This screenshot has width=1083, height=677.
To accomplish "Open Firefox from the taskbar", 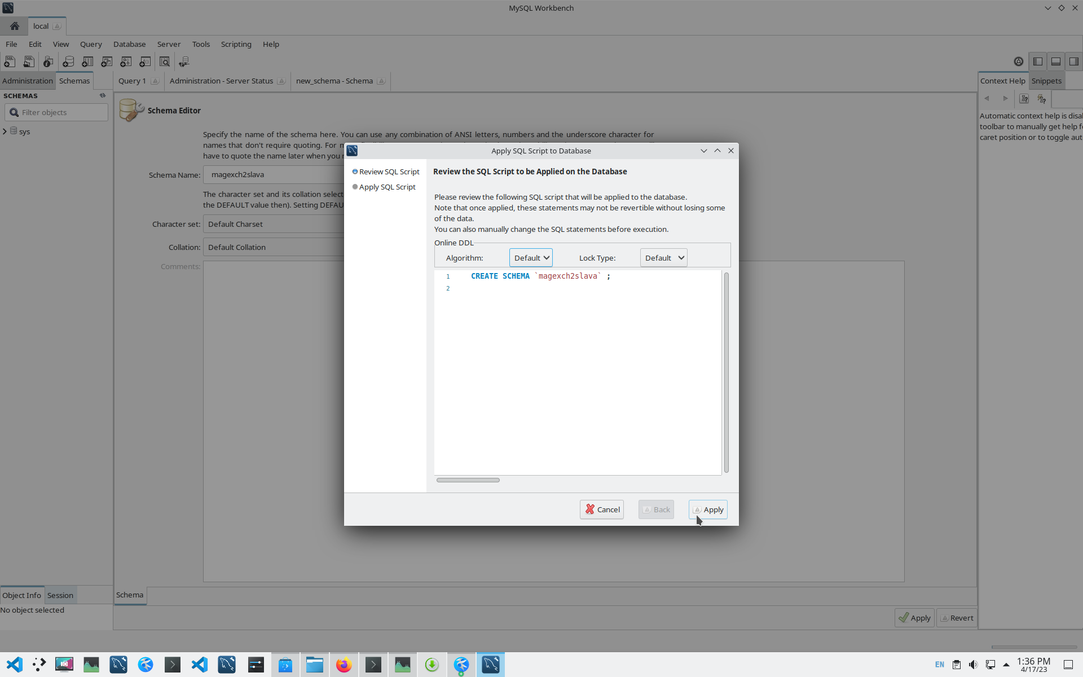I will click(344, 665).
